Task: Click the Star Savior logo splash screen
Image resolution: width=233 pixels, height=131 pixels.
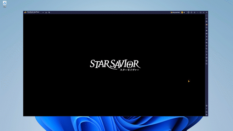Action: coord(115,64)
